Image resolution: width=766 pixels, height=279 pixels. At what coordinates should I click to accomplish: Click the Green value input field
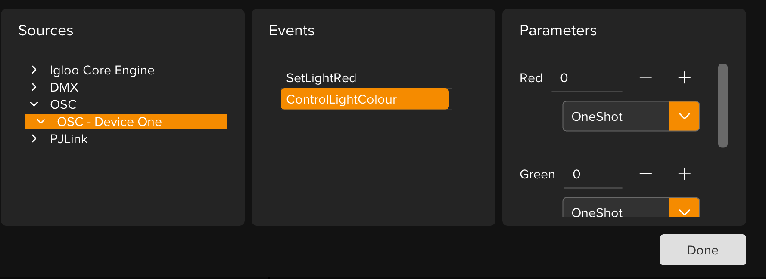tap(593, 175)
